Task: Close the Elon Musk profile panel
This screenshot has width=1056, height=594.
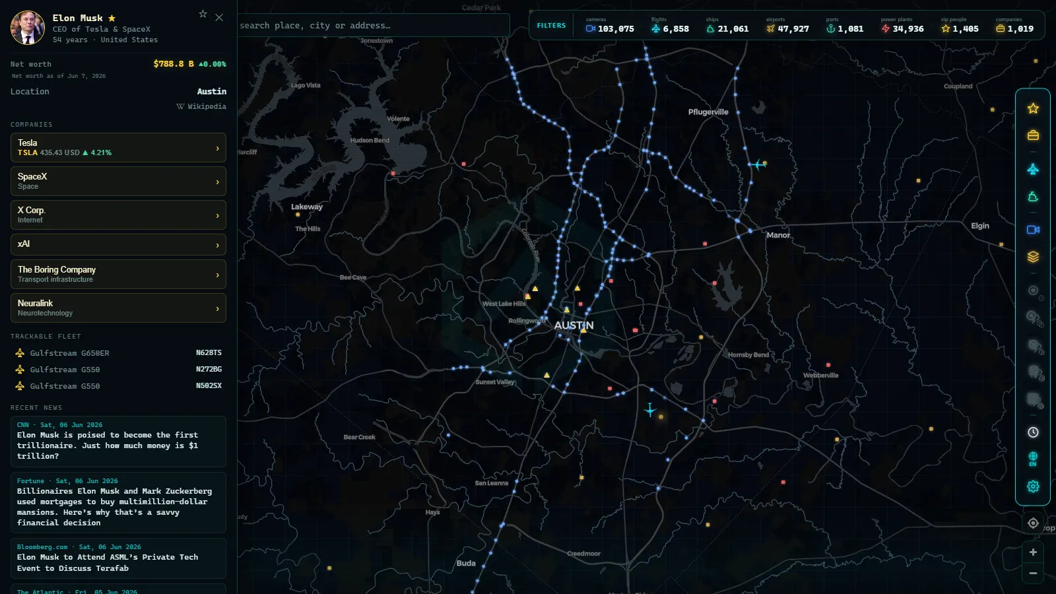Action: click(219, 17)
